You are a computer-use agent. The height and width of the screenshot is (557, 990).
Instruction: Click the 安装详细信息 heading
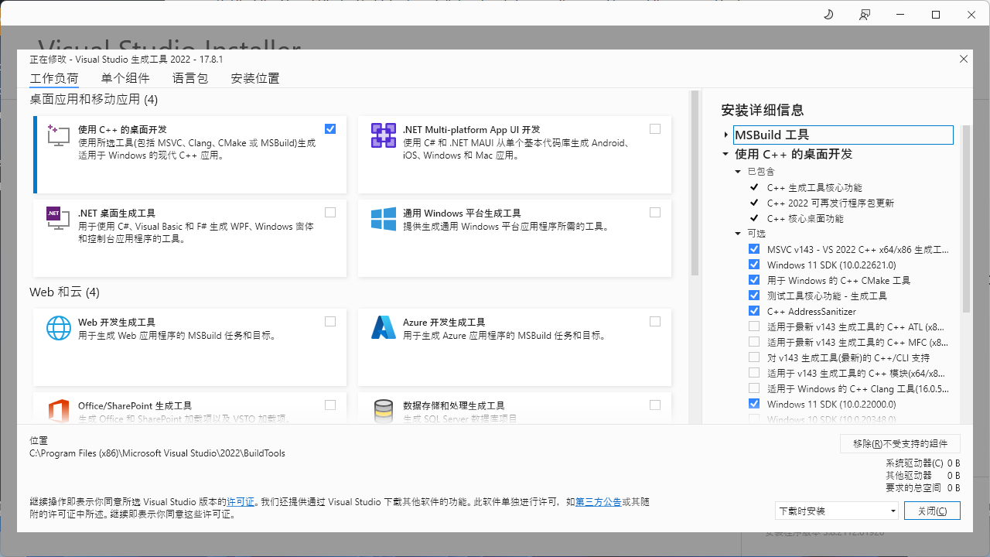[x=762, y=110]
